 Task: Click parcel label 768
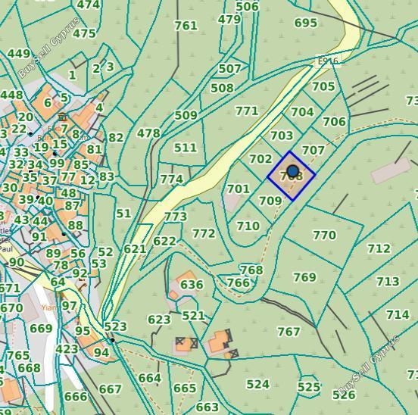(251, 270)
